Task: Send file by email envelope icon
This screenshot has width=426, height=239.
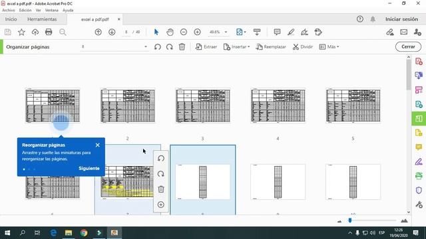Action: coord(404,32)
